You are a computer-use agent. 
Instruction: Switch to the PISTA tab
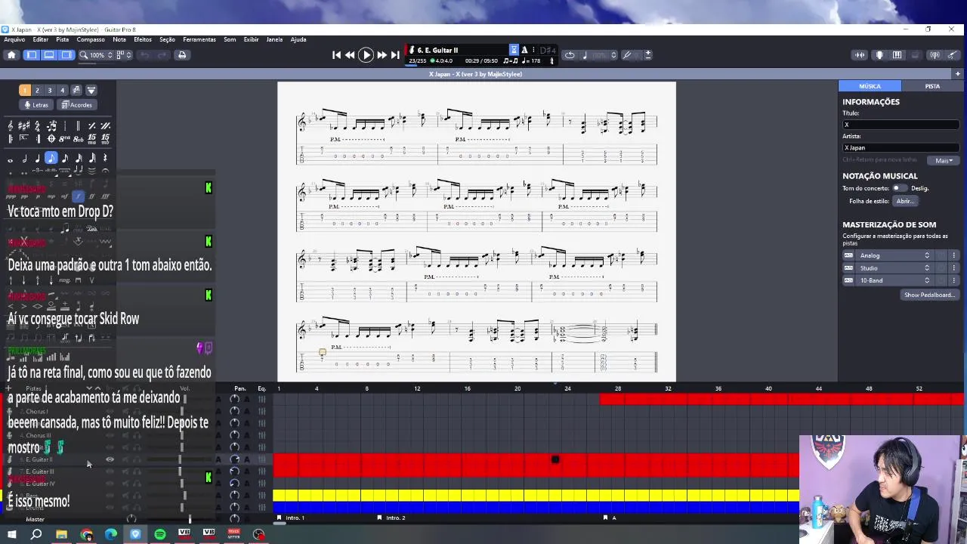(x=932, y=86)
